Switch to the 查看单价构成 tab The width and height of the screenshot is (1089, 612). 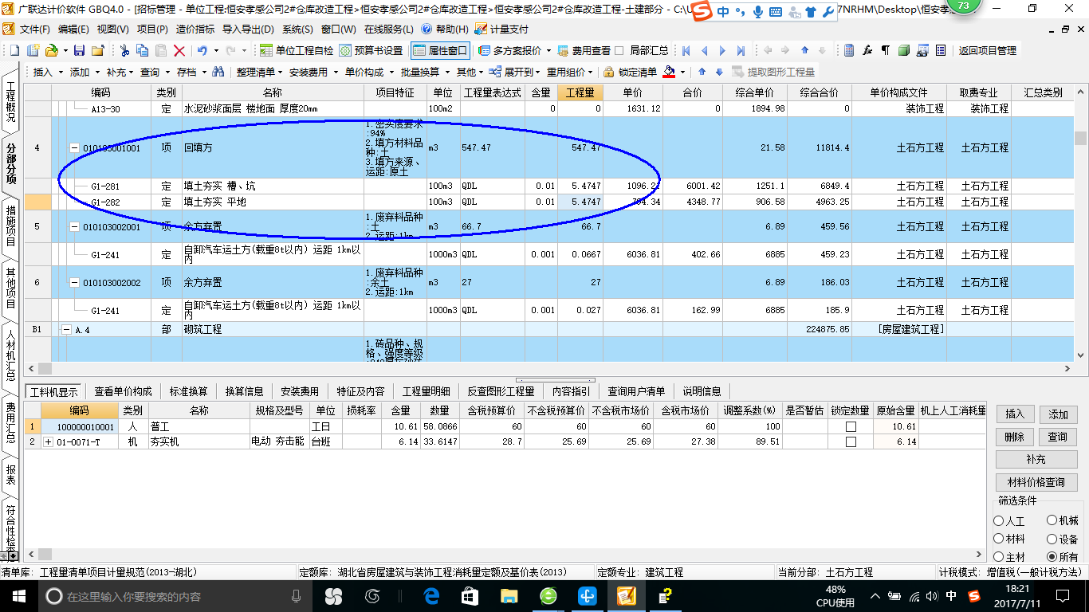tap(123, 391)
